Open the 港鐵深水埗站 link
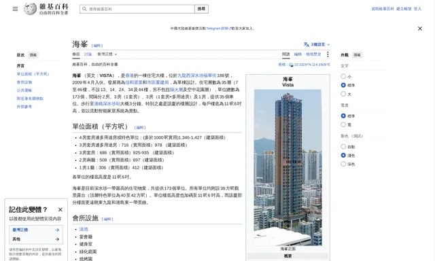435x261 pixels. tap(107, 104)
